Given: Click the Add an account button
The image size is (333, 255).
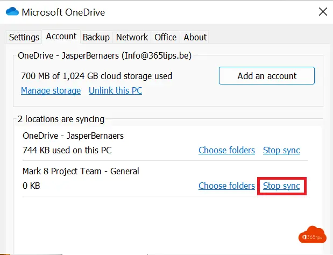Looking at the screenshot, I should (x=267, y=76).
